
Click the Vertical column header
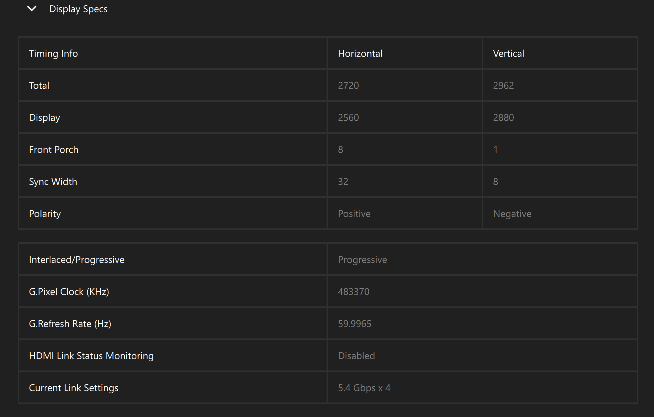tap(508, 53)
